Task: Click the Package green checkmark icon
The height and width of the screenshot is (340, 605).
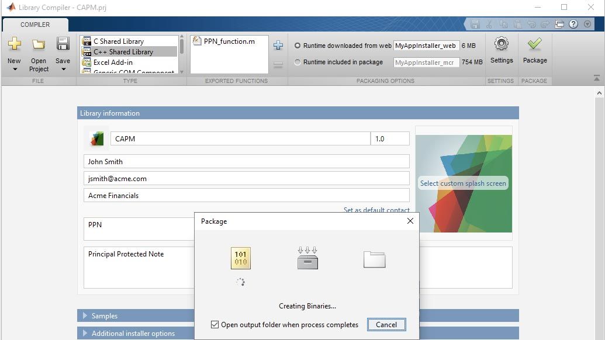Action: coord(534,44)
